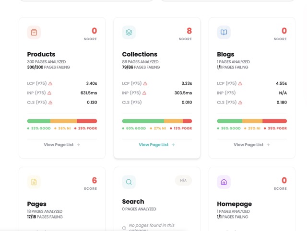The image size is (307, 231).
Task: Open View Page List for Collections
Action: 157,145
